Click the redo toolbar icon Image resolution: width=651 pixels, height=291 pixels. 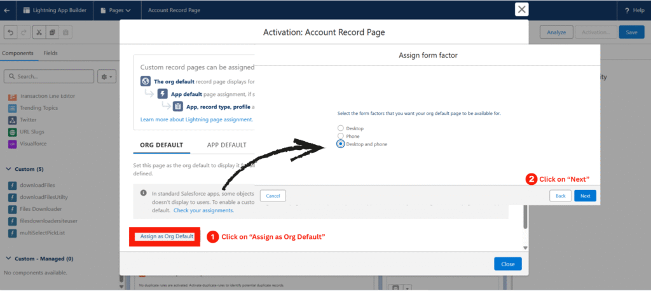(x=24, y=32)
